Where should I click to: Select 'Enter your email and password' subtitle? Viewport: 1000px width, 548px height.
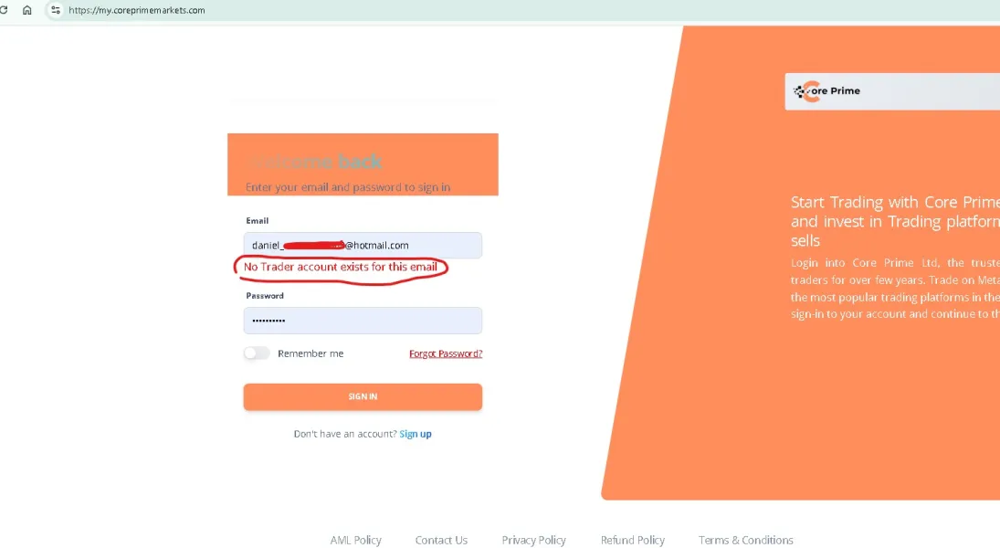[x=348, y=187]
